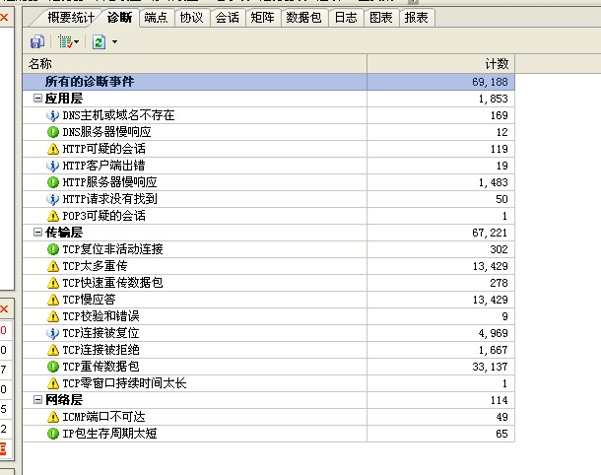
Task: Click info icon of TCP连接被复位
Action: tap(52, 333)
